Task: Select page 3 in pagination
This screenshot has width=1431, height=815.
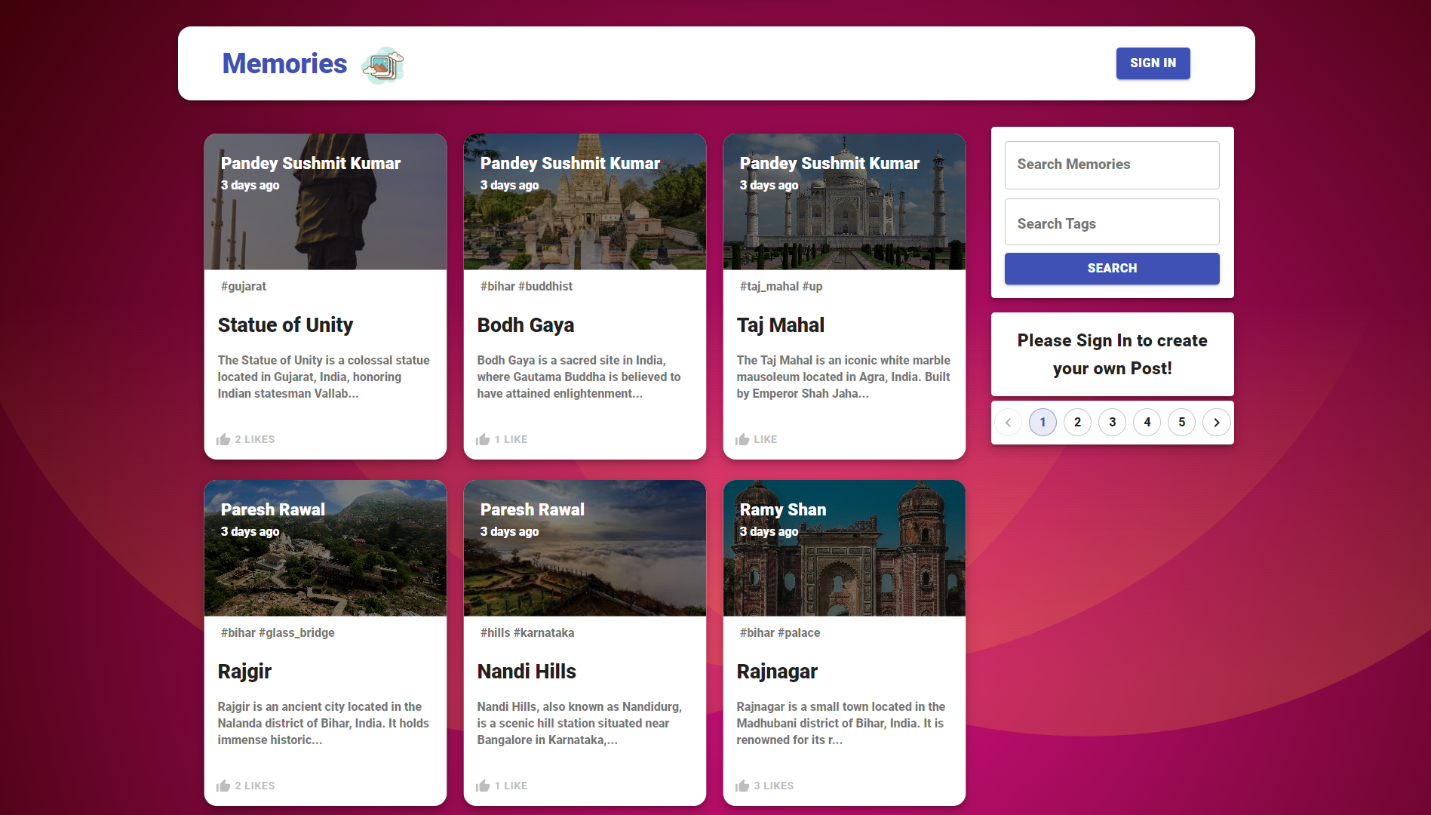Action: click(x=1112, y=423)
